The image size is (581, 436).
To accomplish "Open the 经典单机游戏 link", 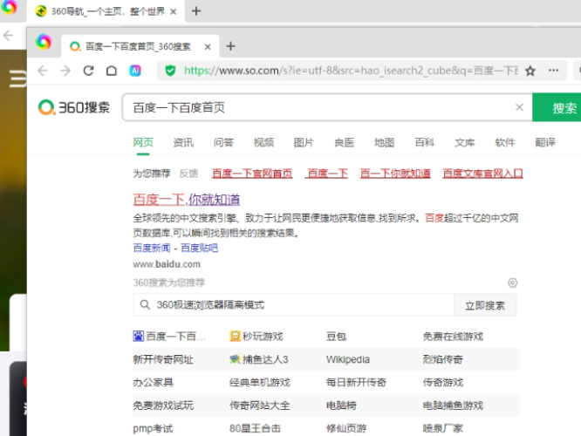I will click(x=260, y=382).
